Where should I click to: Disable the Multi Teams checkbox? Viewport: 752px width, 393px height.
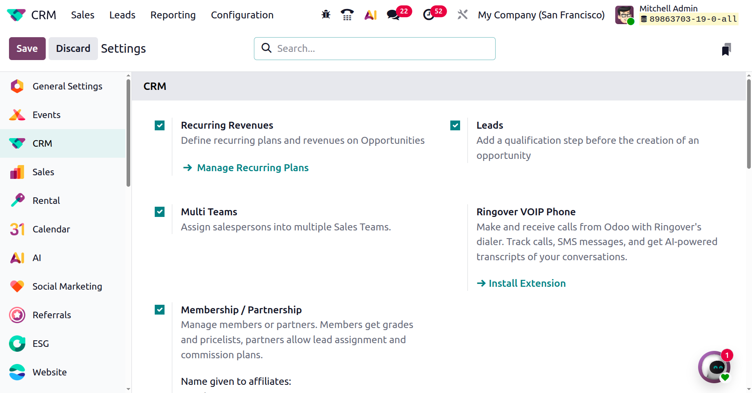[x=160, y=212]
